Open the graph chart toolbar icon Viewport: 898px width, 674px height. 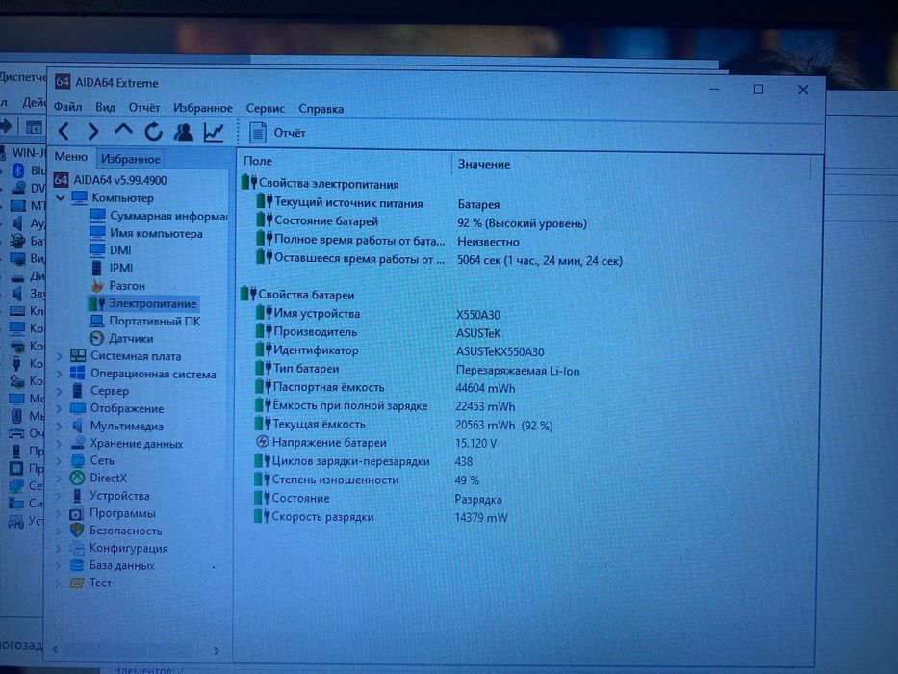coord(214,132)
